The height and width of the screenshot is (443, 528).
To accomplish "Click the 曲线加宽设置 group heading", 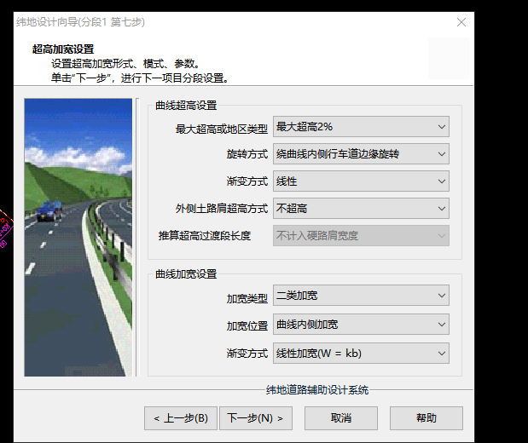I will click(x=186, y=274).
